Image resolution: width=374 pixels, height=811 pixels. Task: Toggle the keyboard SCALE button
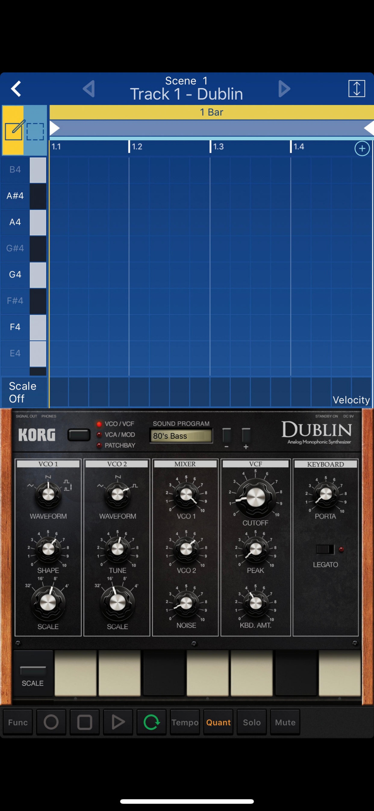point(33,673)
